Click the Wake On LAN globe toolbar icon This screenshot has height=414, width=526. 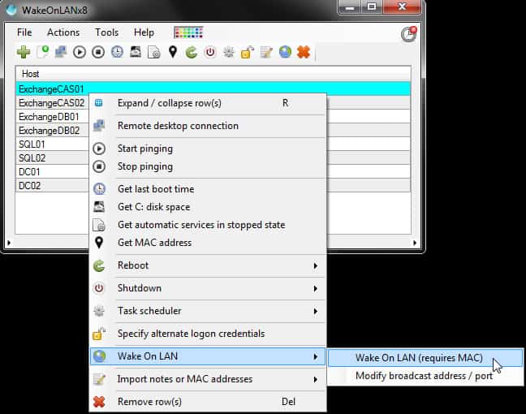click(x=285, y=52)
